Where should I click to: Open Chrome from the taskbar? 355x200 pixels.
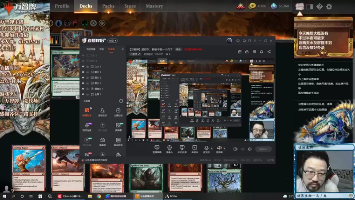99,196
